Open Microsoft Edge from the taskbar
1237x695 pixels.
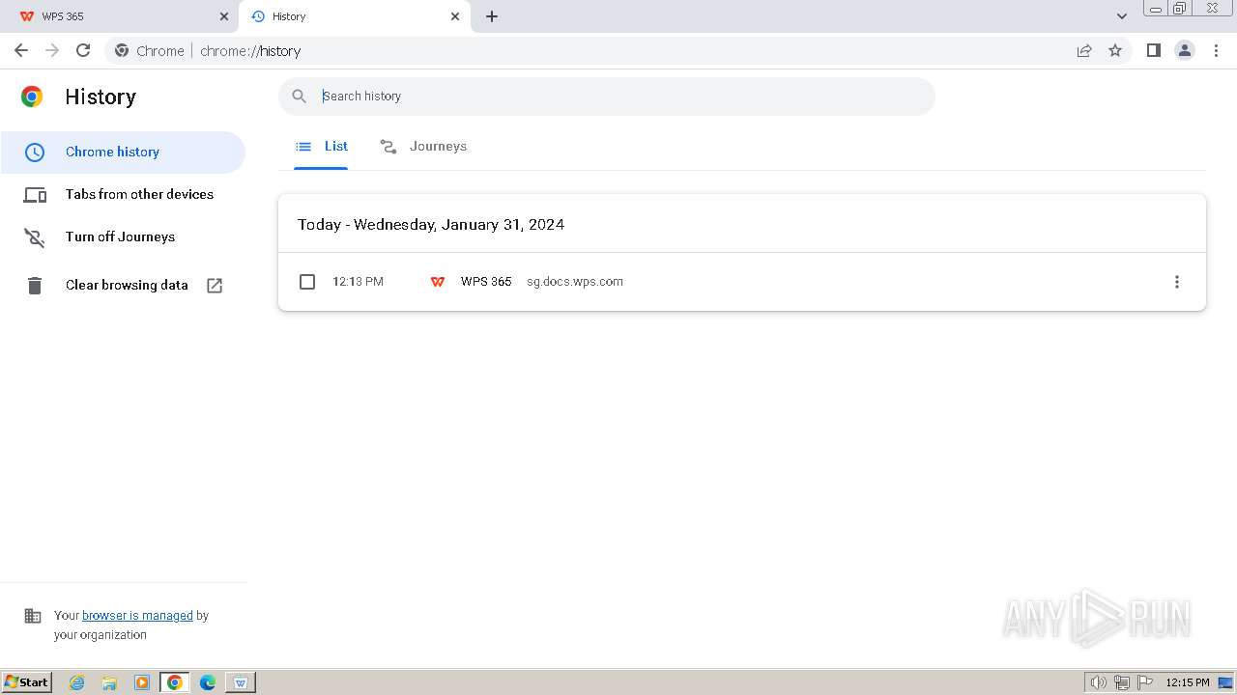point(208,682)
